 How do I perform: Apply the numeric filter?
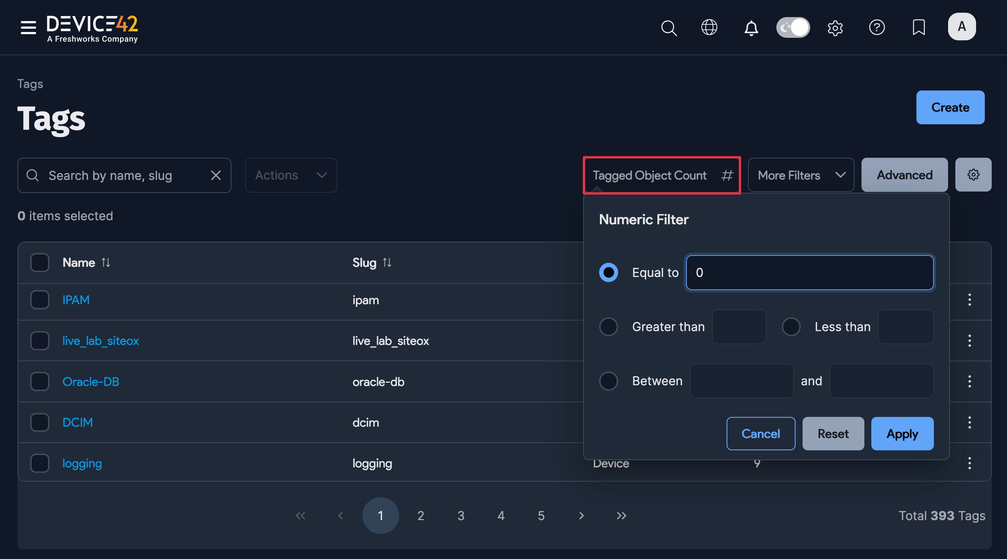click(902, 434)
